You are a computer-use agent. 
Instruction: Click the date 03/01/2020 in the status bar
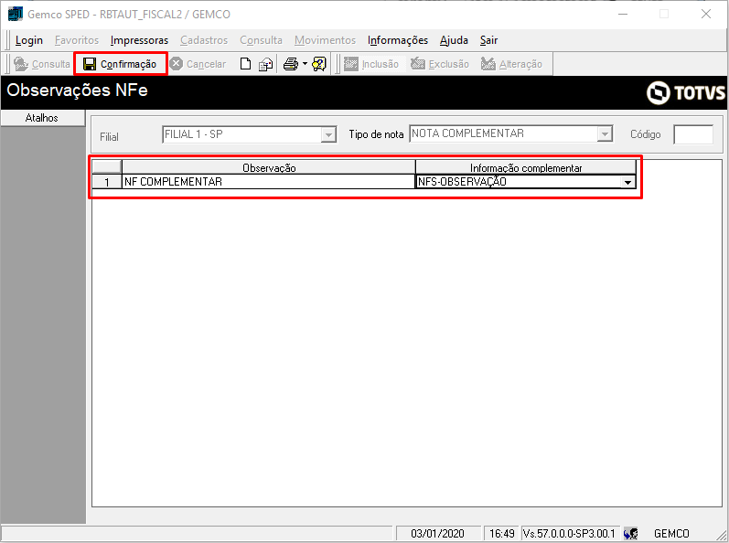tap(437, 533)
